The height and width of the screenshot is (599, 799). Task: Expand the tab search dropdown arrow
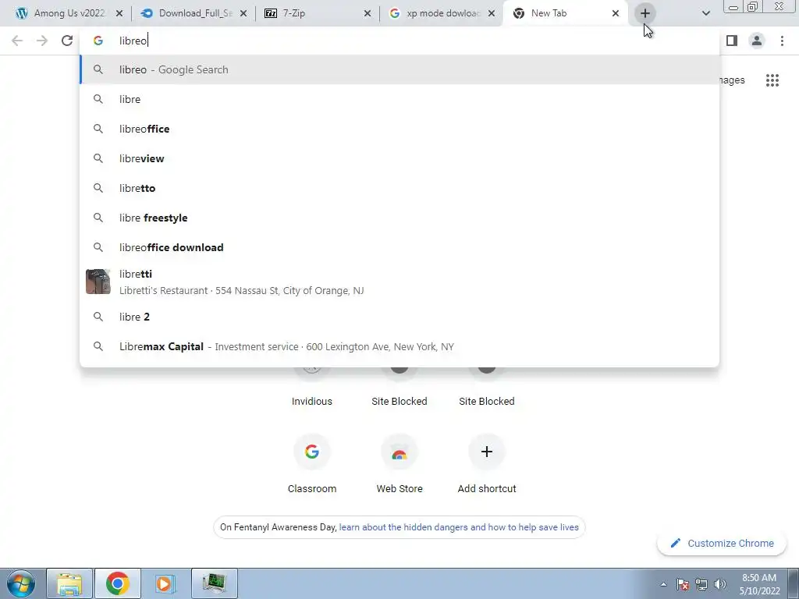[x=705, y=14]
